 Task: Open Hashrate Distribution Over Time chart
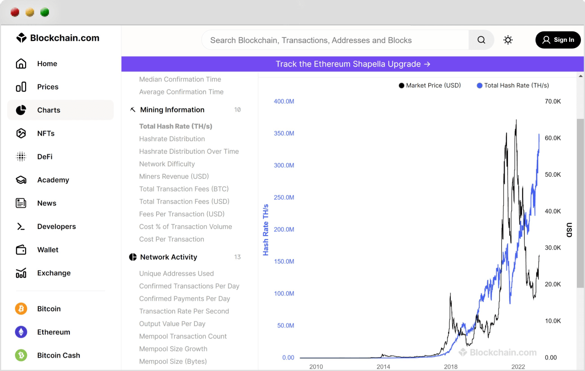click(189, 152)
